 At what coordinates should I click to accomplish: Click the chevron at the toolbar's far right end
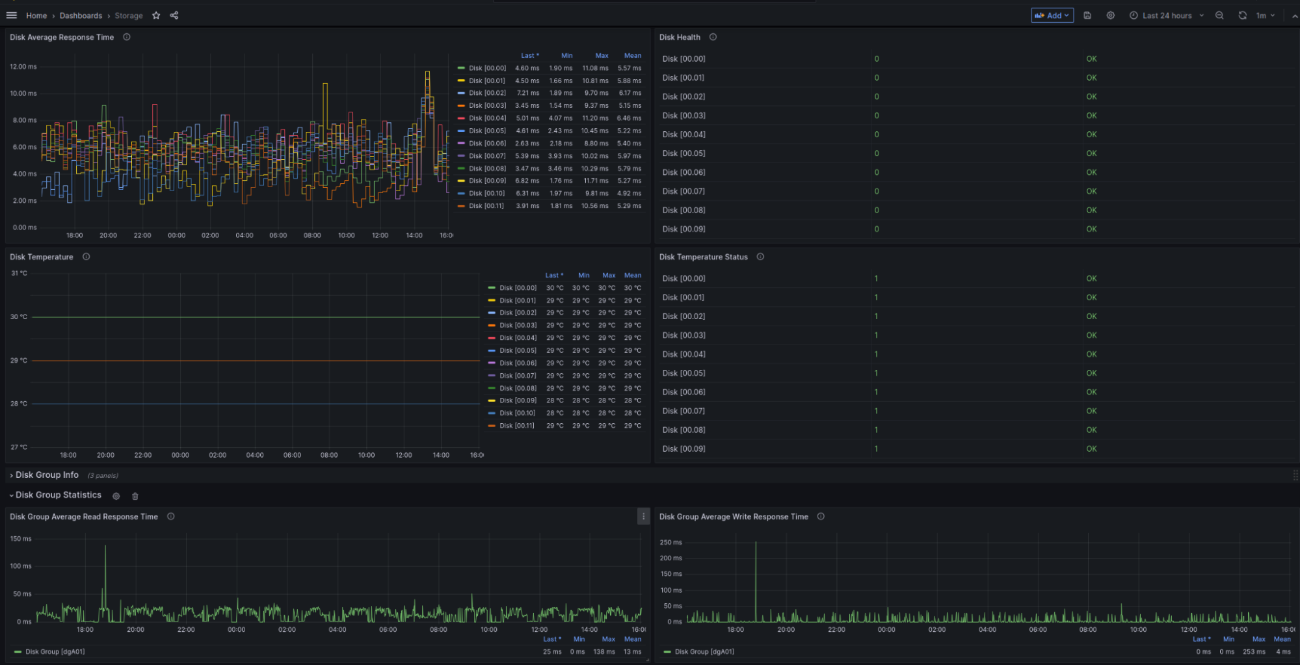[x=1295, y=16]
